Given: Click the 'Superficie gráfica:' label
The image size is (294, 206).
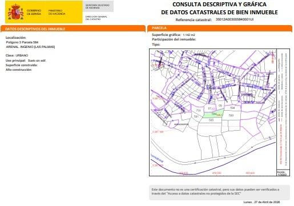Looking at the screenshot, I should (166, 35).
